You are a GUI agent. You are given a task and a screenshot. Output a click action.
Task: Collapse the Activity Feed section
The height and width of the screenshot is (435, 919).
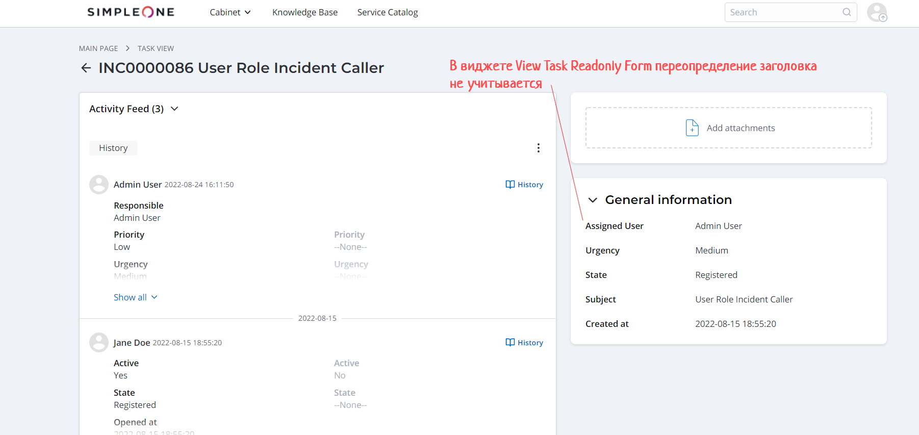coord(174,109)
